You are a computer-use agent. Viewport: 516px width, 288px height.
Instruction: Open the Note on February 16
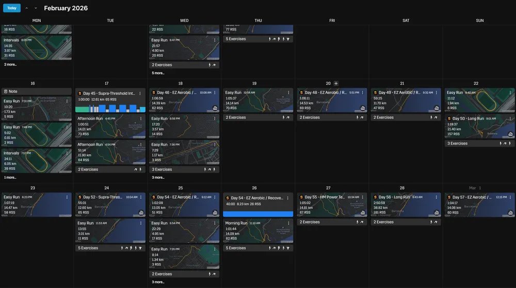37,91
